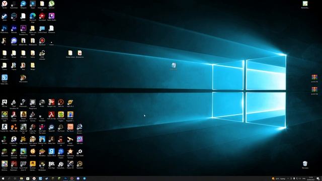The height and width of the screenshot is (181, 322).
Task: Select the BeamNG.drive game icon
Action: [x=14, y=127]
